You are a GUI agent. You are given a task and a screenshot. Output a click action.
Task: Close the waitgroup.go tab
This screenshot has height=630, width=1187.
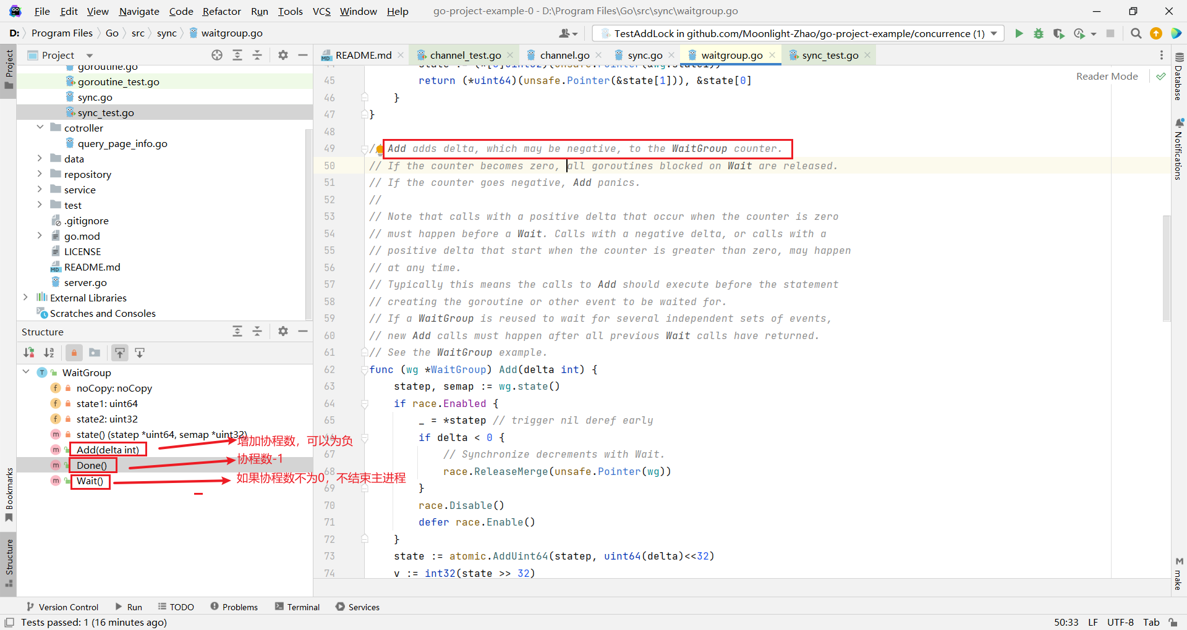(772, 55)
